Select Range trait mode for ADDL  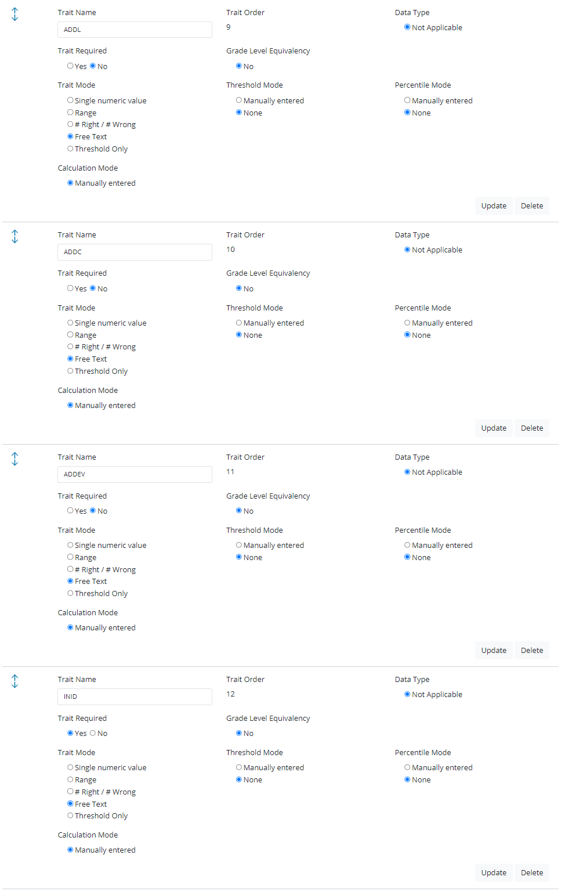point(70,113)
